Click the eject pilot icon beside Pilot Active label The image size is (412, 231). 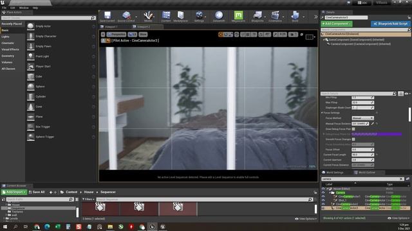point(108,40)
